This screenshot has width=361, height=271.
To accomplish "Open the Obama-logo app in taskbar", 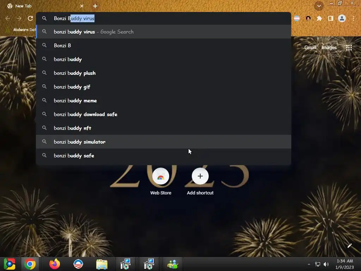I will point(78,264).
